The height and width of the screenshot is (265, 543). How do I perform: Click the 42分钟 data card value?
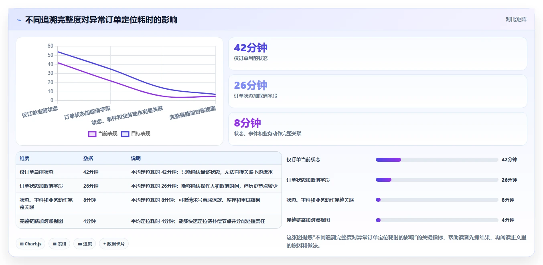click(250, 48)
